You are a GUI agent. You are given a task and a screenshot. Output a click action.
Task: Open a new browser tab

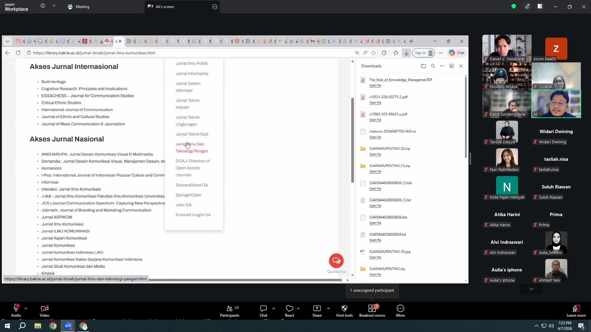coord(412,41)
